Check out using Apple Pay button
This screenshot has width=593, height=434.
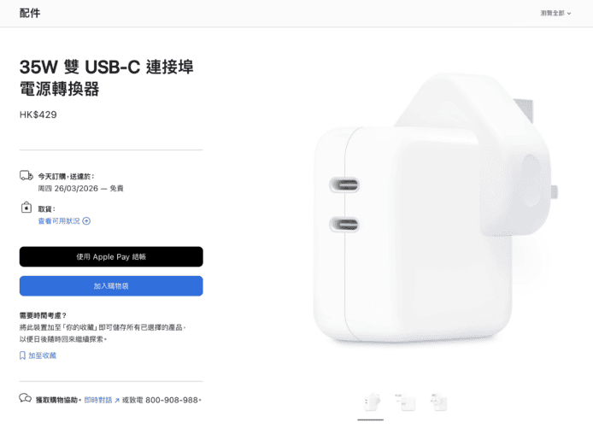point(111,256)
